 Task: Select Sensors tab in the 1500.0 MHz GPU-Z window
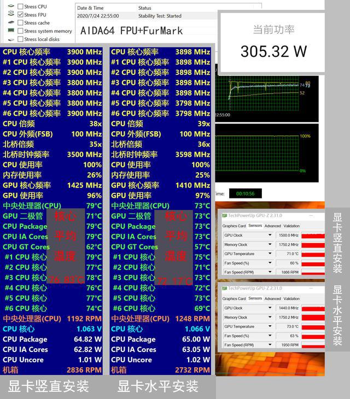point(255,226)
